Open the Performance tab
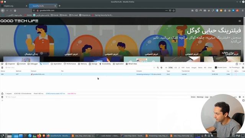The image size is (245, 138). tap(70, 64)
